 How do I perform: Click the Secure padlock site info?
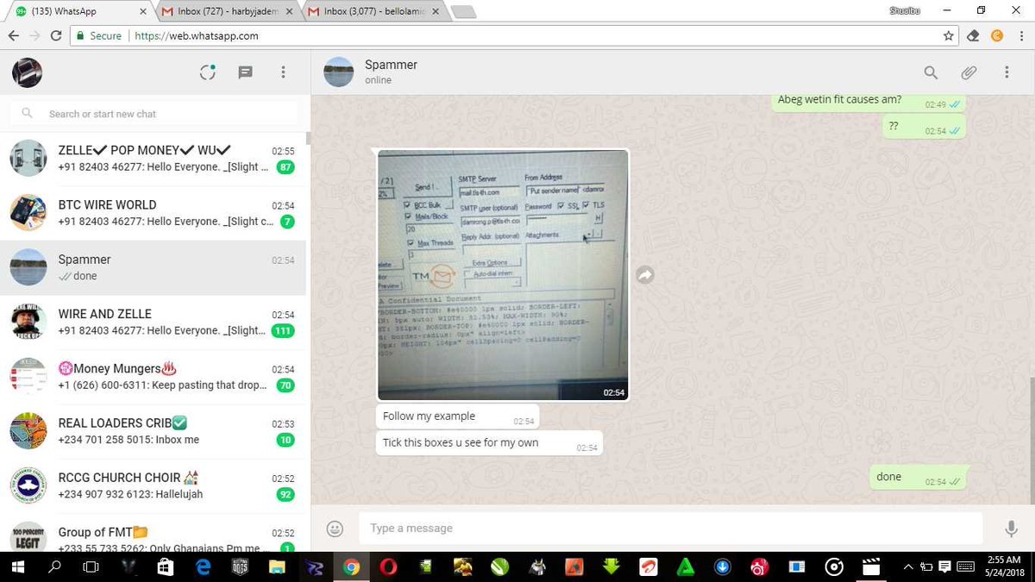[x=98, y=36]
